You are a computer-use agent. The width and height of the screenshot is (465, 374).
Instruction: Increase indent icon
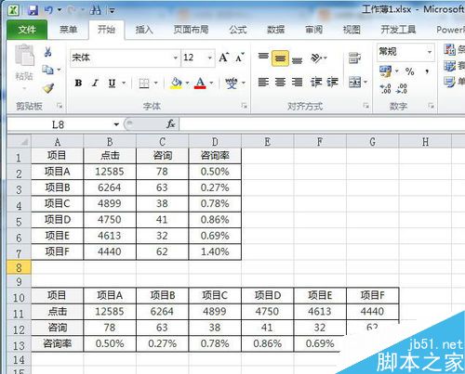click(332, 83)
